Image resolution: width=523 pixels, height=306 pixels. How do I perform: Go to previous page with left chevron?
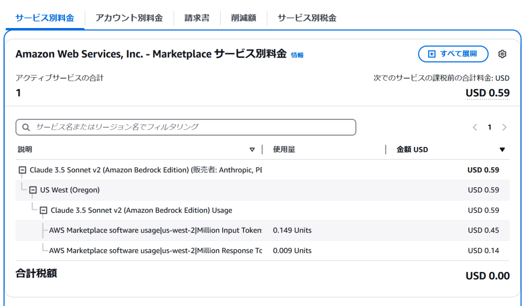[474, 127]
